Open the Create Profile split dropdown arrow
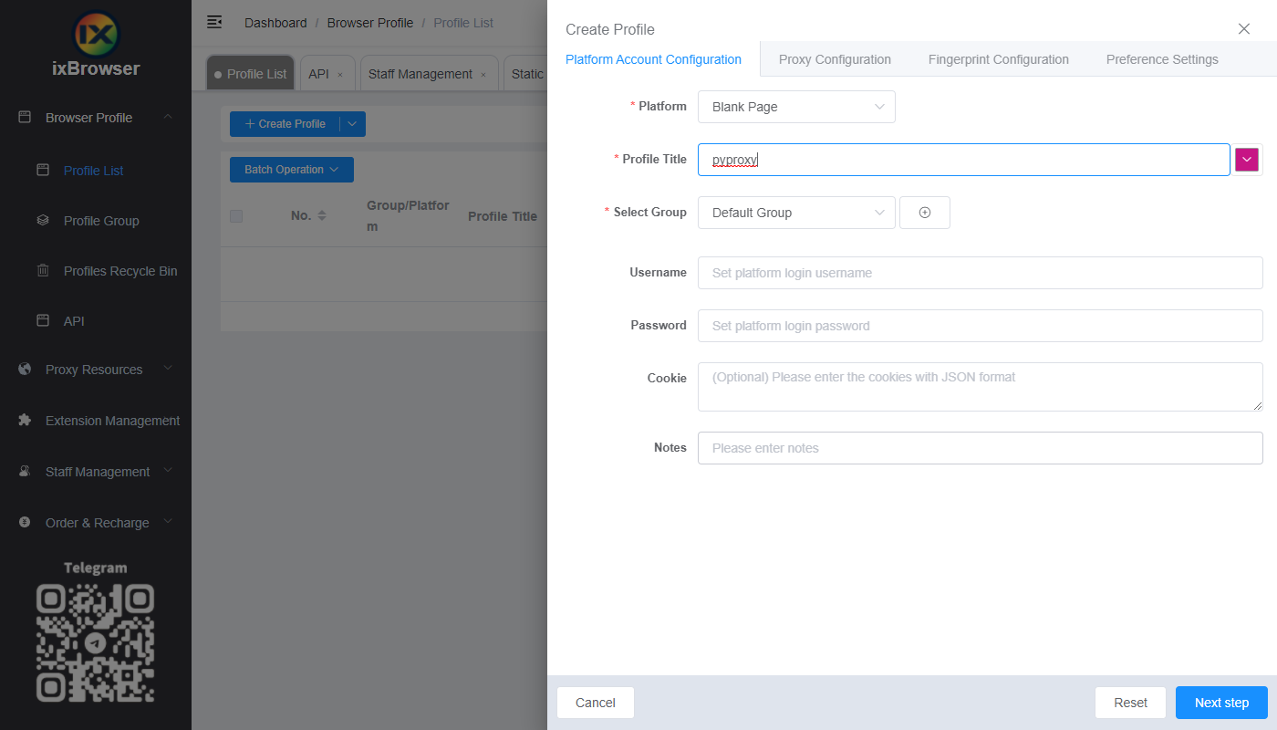 click(353, 124)
